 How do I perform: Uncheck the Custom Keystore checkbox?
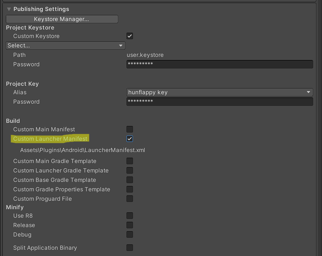coord(130,36)
